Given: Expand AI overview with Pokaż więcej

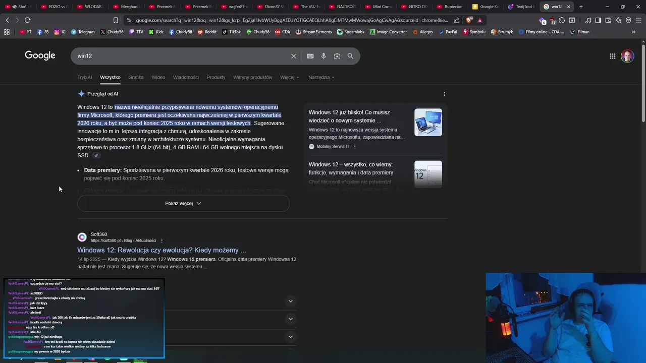Looking at the screenshot, I should (x=183, y=203).
